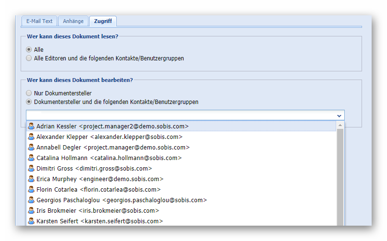This screenshot has width=387, height=241.
Task: Click the user icon beside Annabell Degler
Action: coord(31,148)
